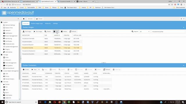Open Scheduled Jobs

tap(10, 44)
